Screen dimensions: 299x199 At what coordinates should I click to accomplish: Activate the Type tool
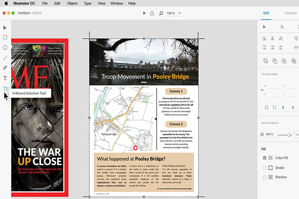click(5, 78)
